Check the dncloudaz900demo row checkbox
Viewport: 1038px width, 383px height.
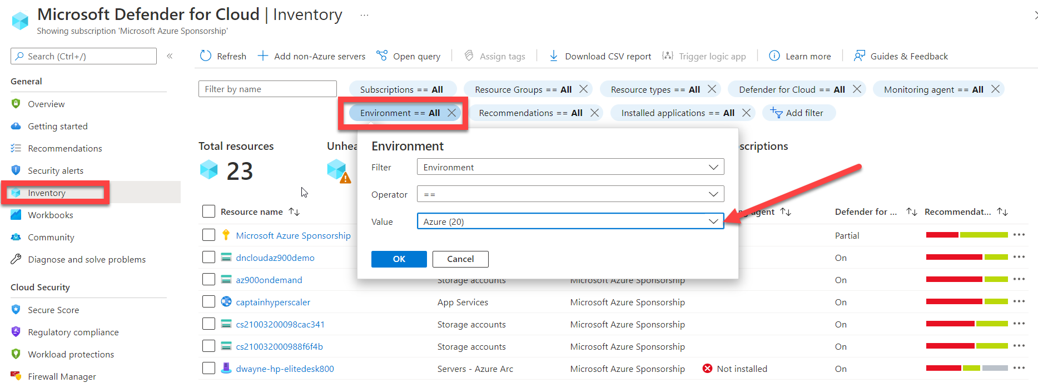[x=208, y=257]
